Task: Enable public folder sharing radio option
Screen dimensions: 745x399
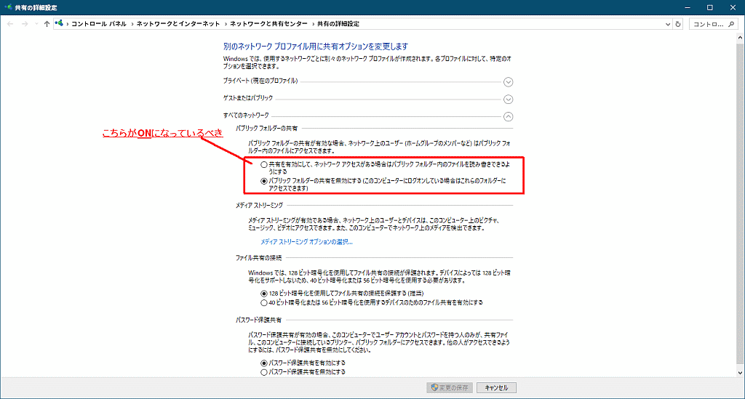Action: pos(263,165)
